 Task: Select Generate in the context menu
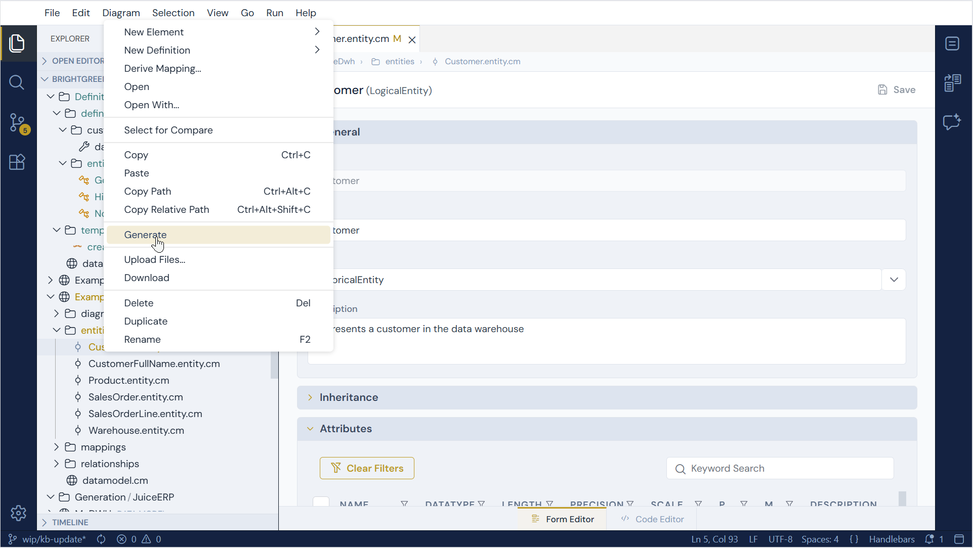pyautogui.click(x=219, y=235)
